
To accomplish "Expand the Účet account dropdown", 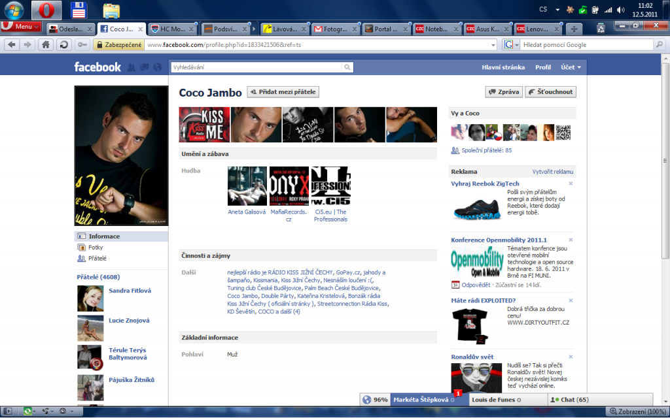I will coord(571,67).
